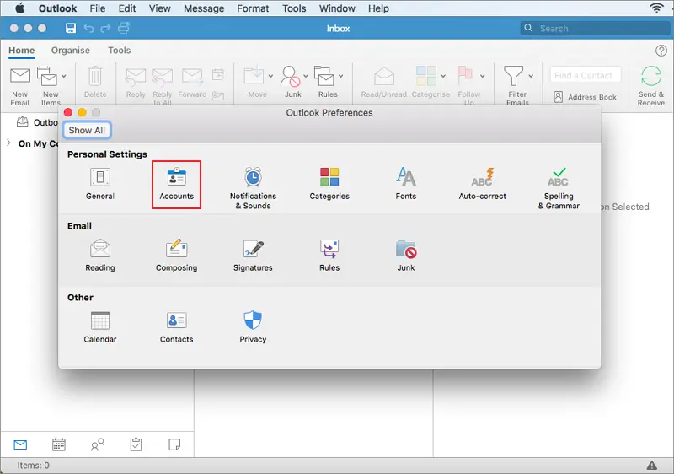The height and width of the screenshot is (474, 674).
Task: Open the Help menu
Action: tap(378, 8)
